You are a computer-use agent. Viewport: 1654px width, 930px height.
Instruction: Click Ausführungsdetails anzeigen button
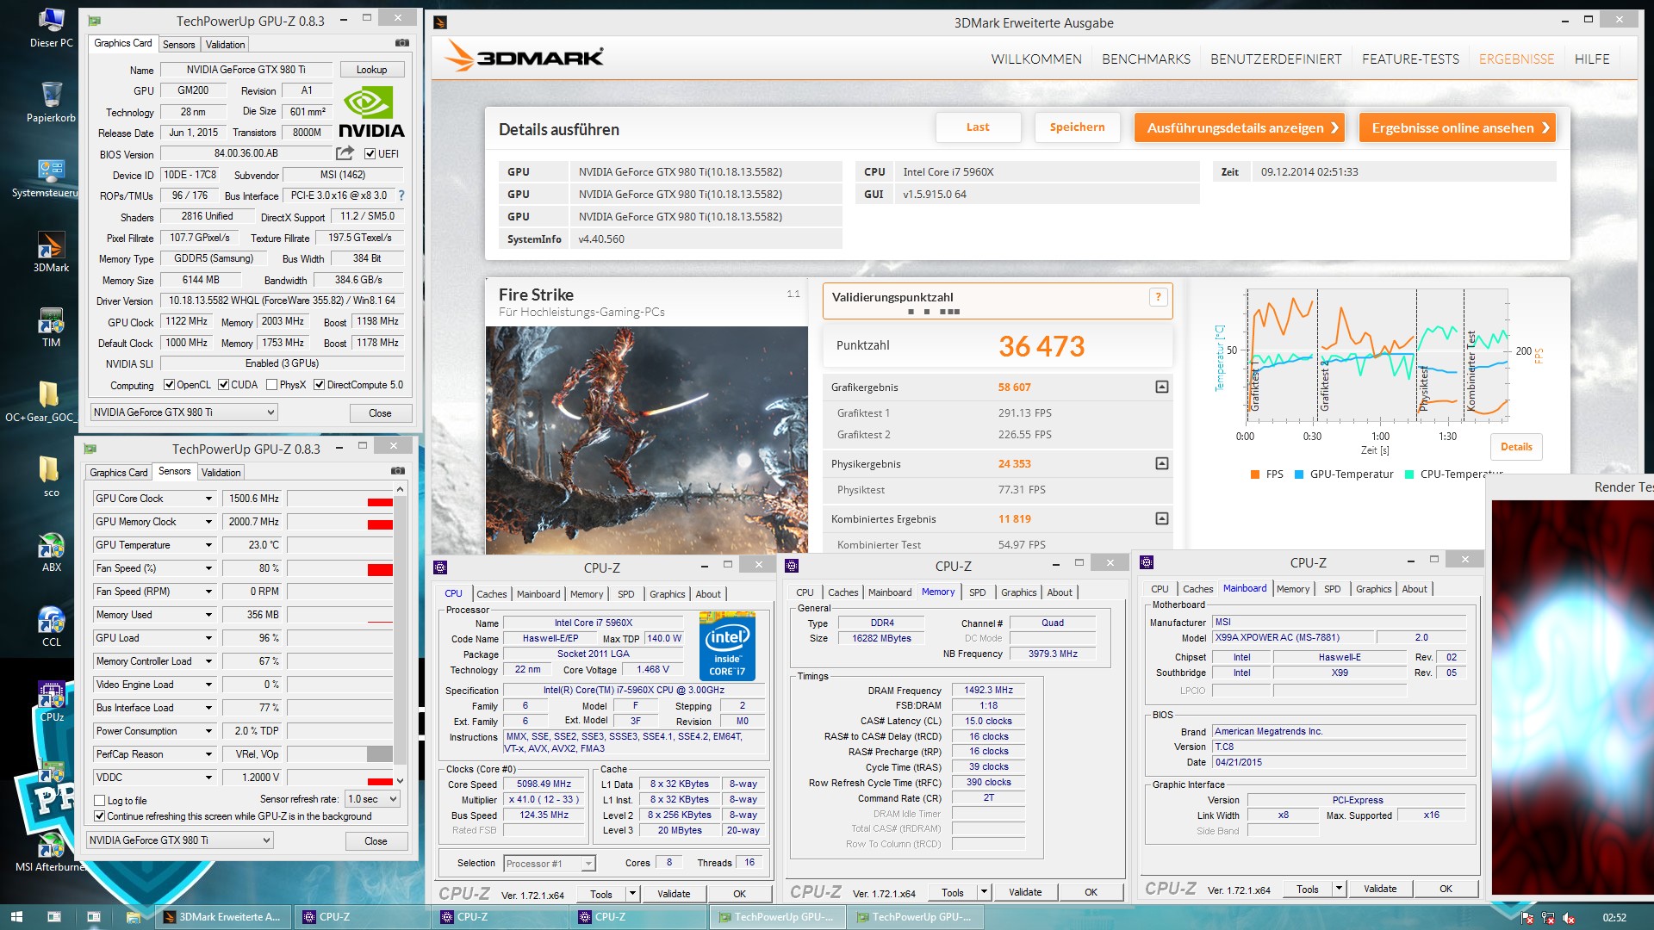click(x=1241, y=127)
